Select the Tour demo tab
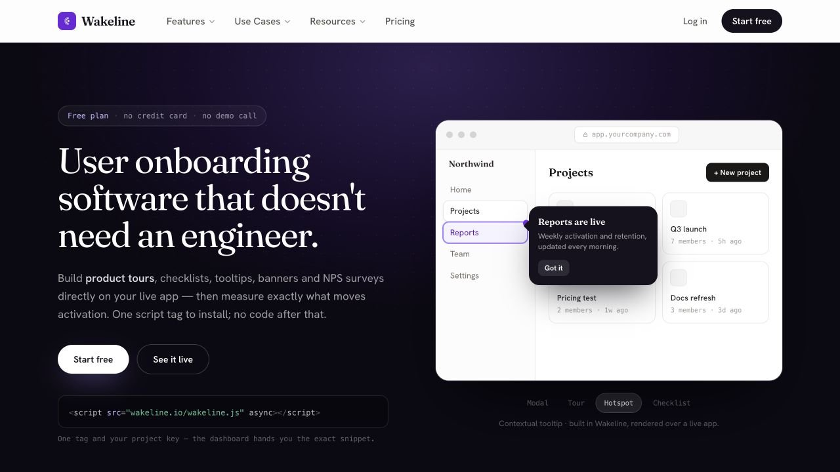This screenshot has height=472, width=840. tap(576, 403)
